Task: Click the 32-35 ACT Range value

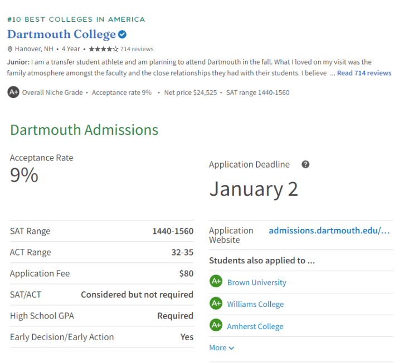Action: pos(182,252)
